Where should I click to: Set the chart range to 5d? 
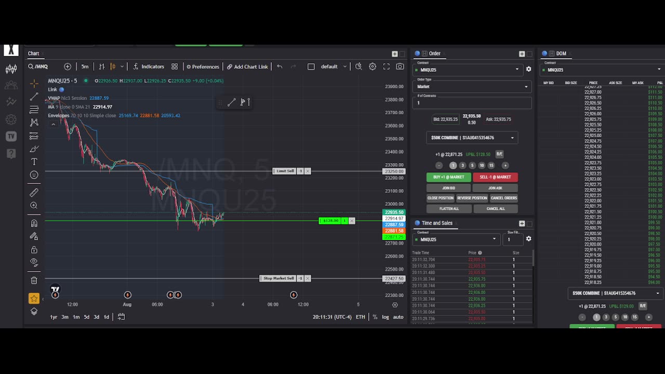coord(86,317)
